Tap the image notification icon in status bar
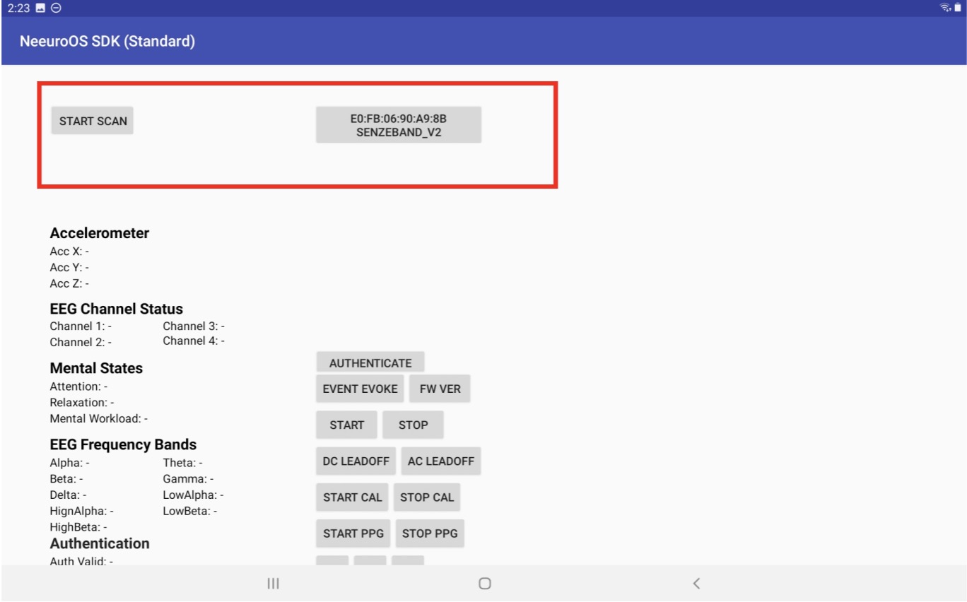 (x=40, y=8)
